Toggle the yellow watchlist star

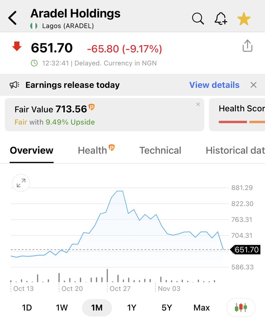pos(244,19)
